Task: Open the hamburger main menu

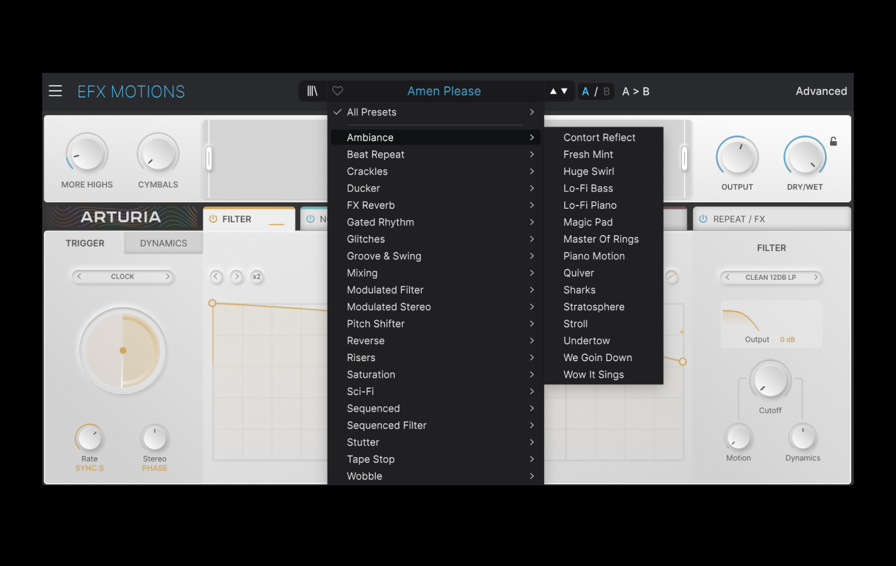Action: (56, 91)
